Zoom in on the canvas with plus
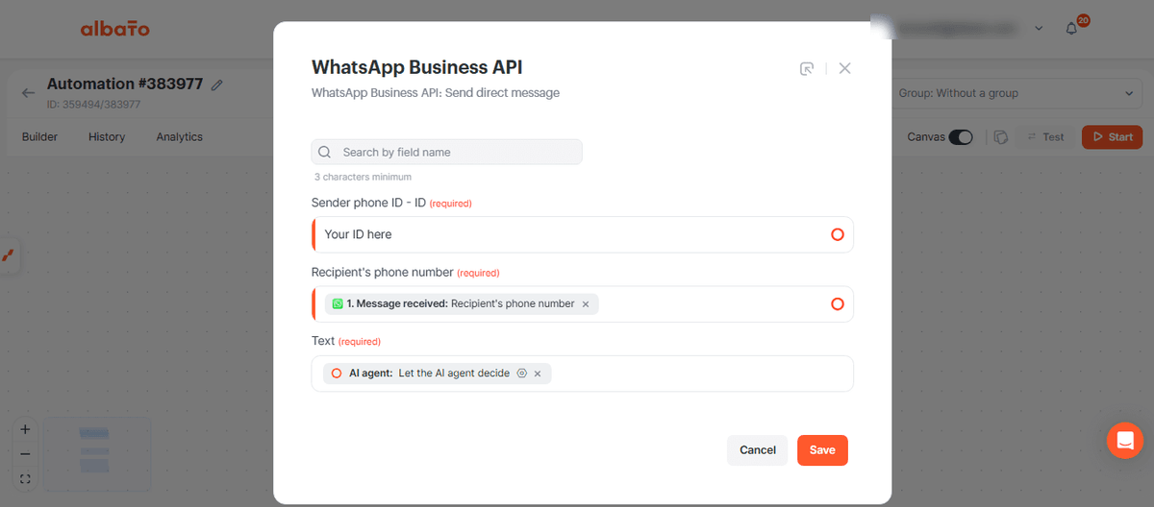The height and width of the screenshot is (507, 1154). 25,429
